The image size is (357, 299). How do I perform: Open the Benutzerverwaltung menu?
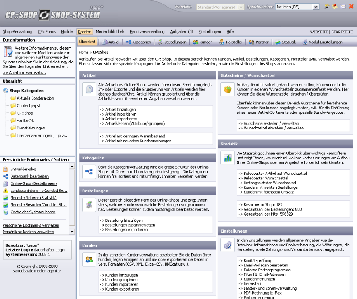click(147, 32)
